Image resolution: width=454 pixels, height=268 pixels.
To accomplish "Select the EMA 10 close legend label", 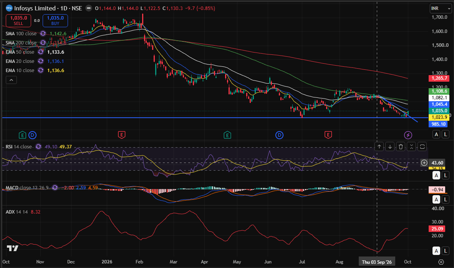I will [20, 70].
